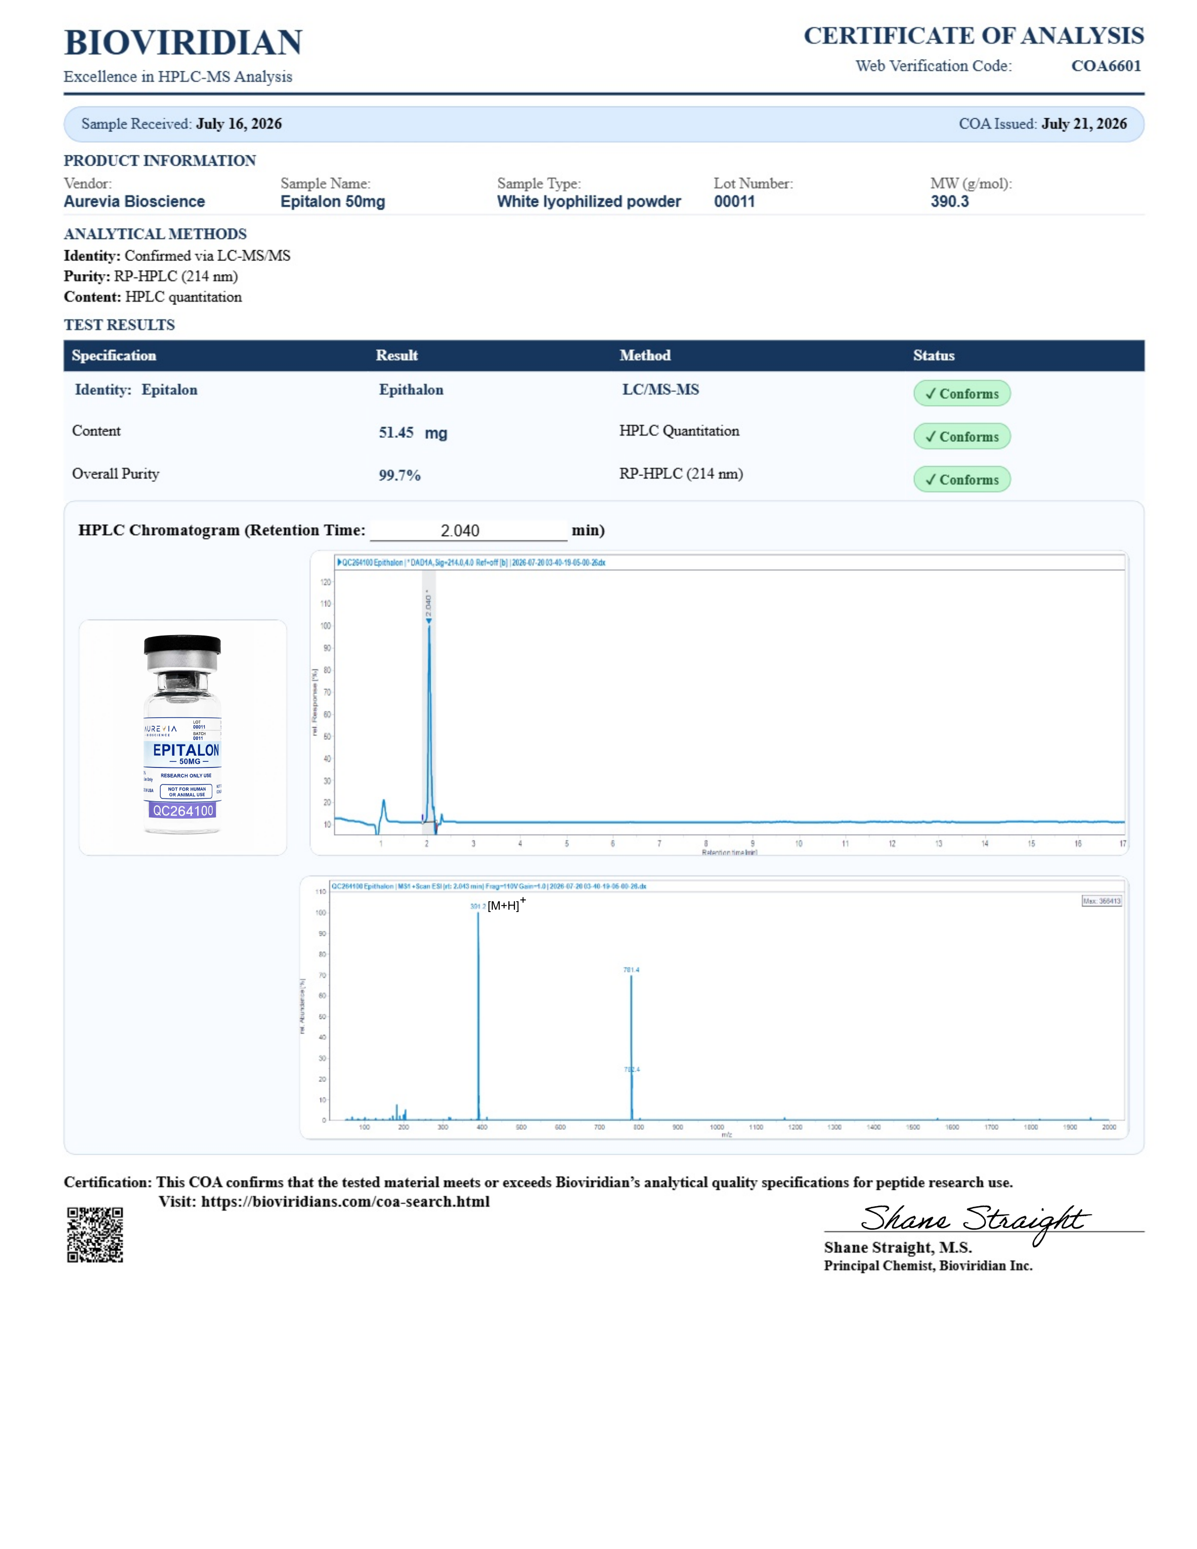Click the QR code image
Image resolution: width=1197 pixels, height=1549 pixels.
tap(95, 1235)
